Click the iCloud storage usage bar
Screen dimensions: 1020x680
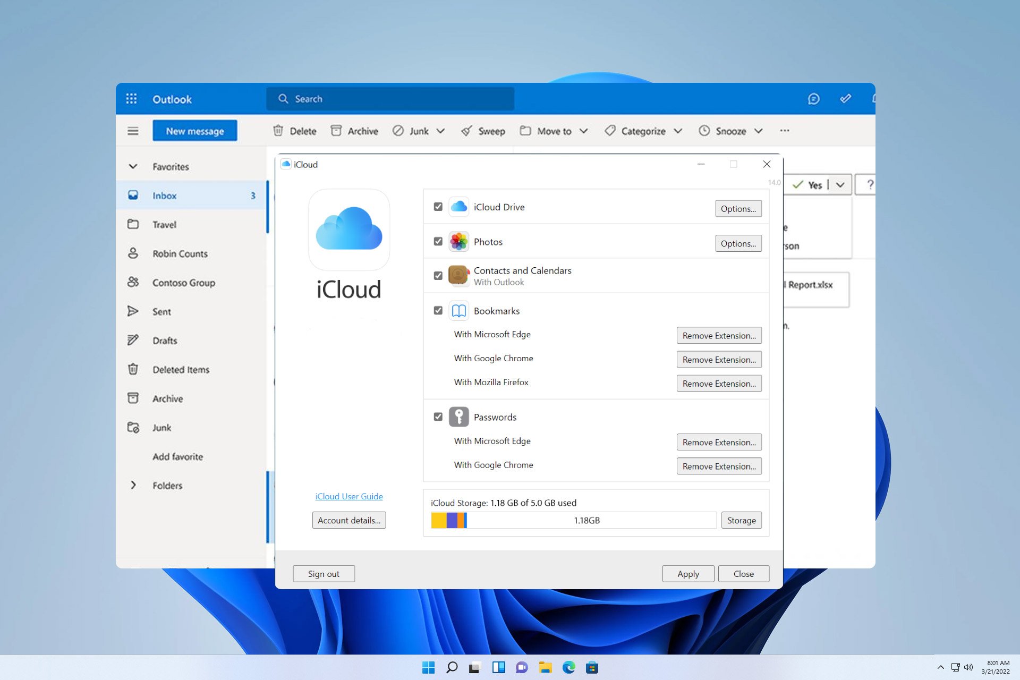click(573, 520)
